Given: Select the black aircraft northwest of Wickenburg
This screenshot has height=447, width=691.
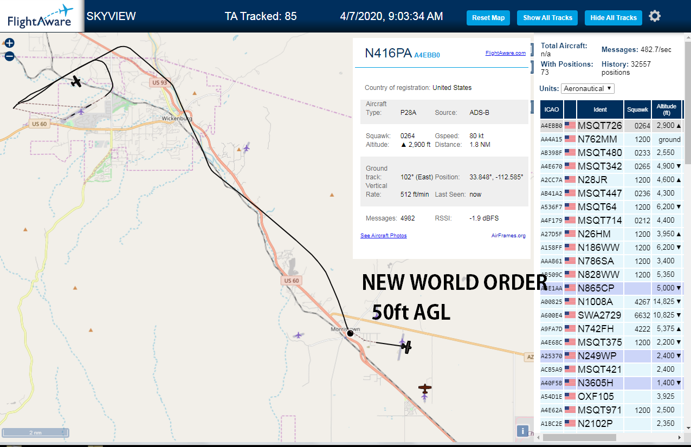Looking at the screenshot, I should [76, 82].
